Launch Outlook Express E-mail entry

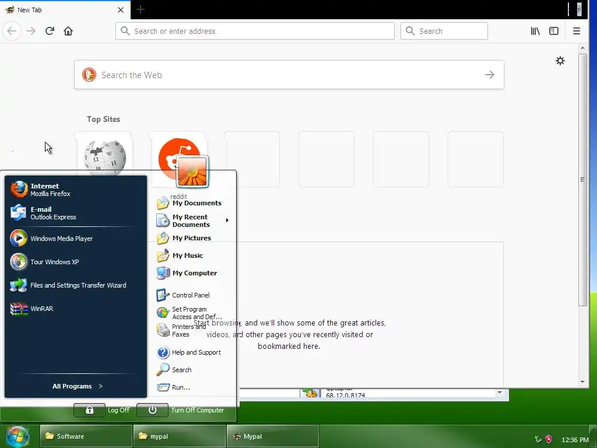75,213
